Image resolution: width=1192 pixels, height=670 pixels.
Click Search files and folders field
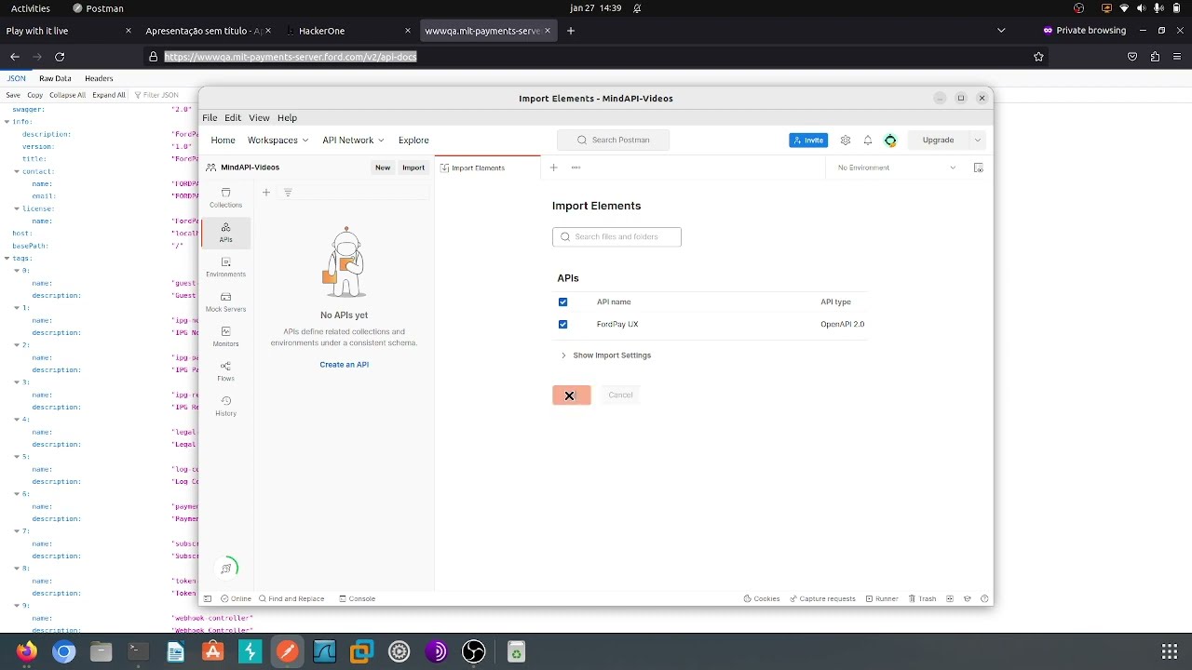(616, 237)
